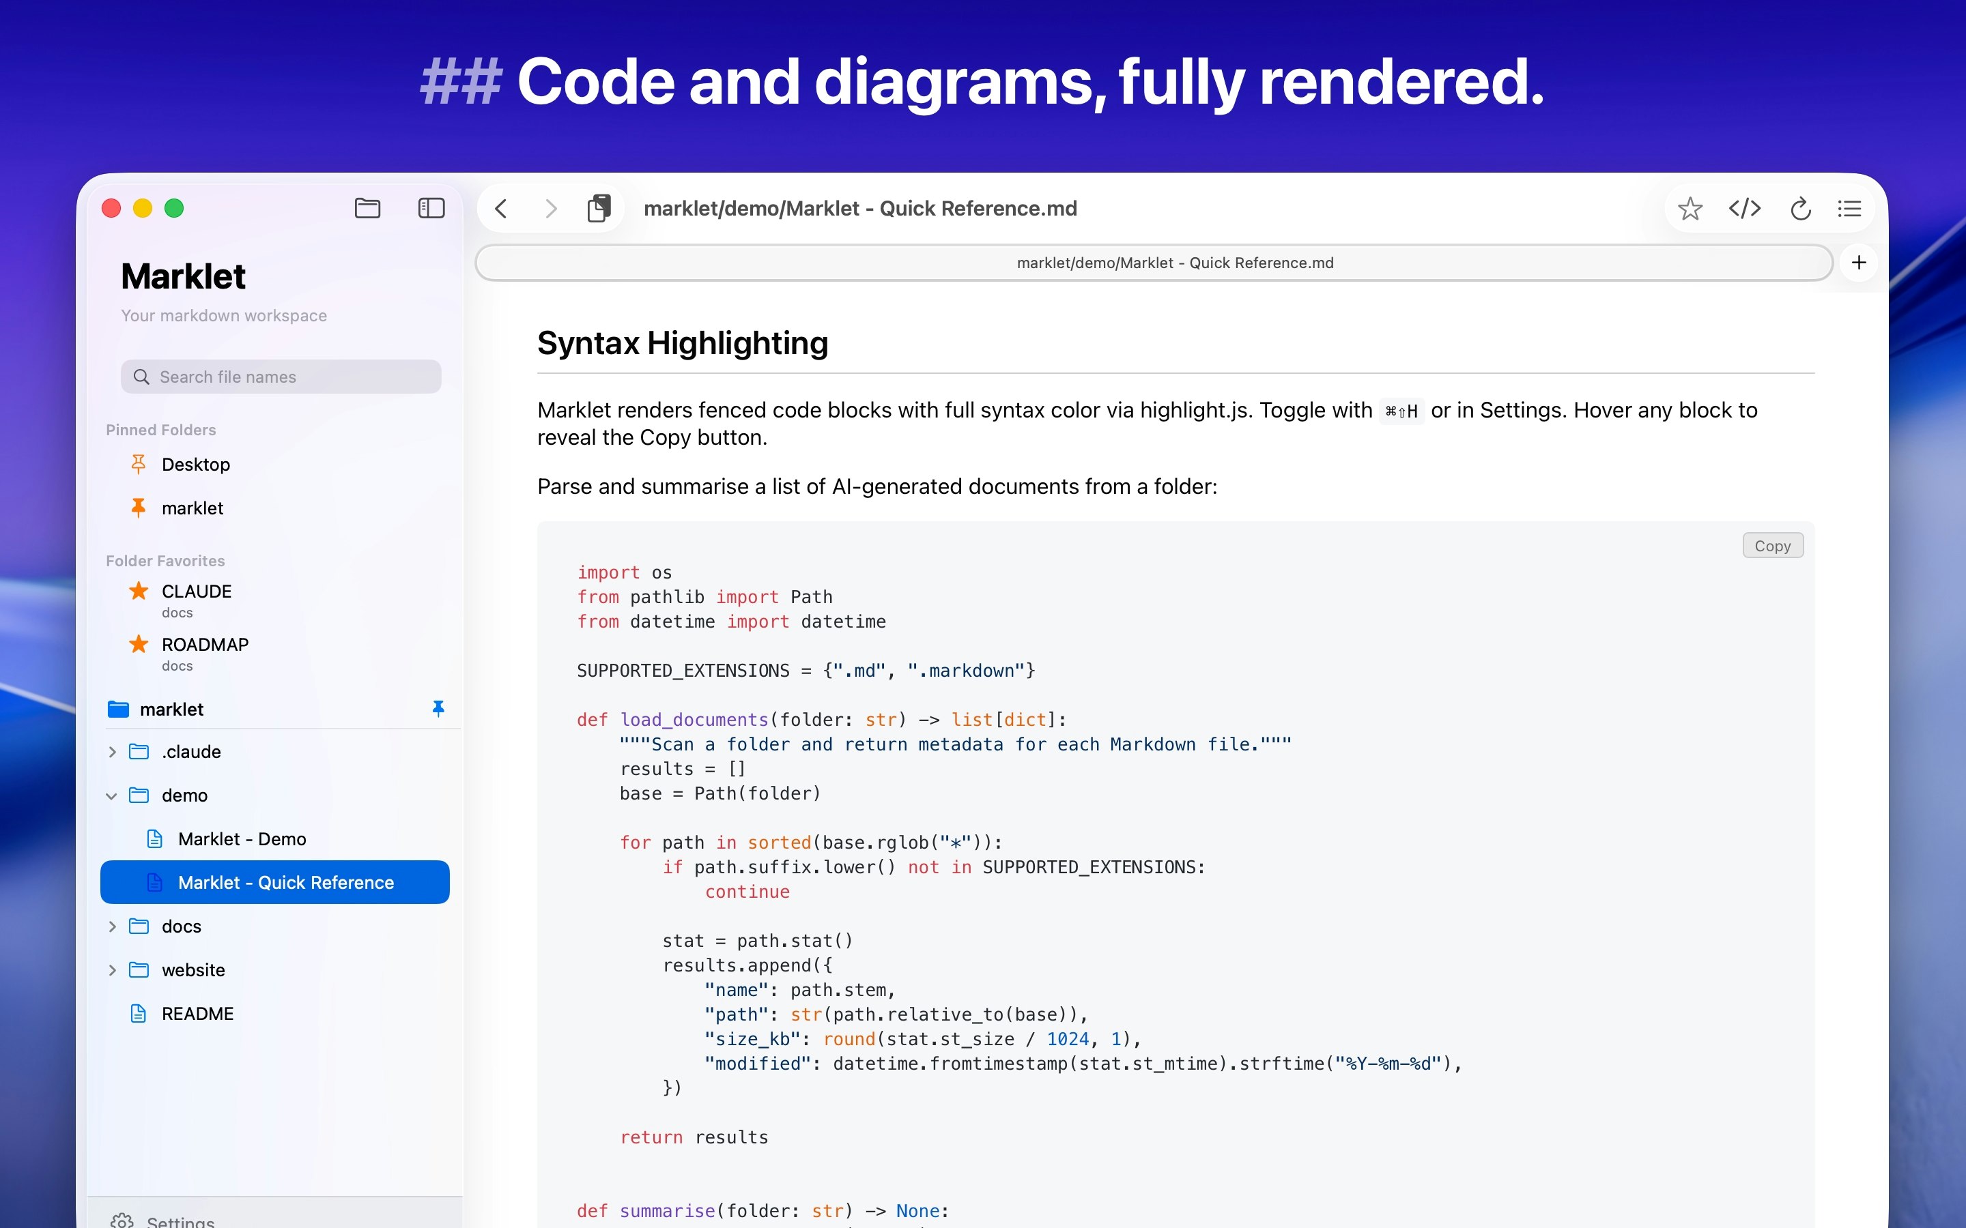Screen dimensions: 1966x1228
Task: Switch to source view with code brackets icon
Action: pyautogui.click(x=1744, y=209)
